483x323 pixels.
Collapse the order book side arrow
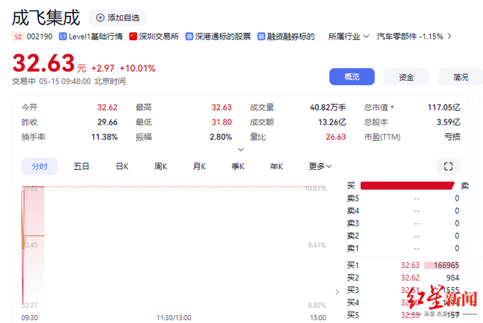point(337,291)
